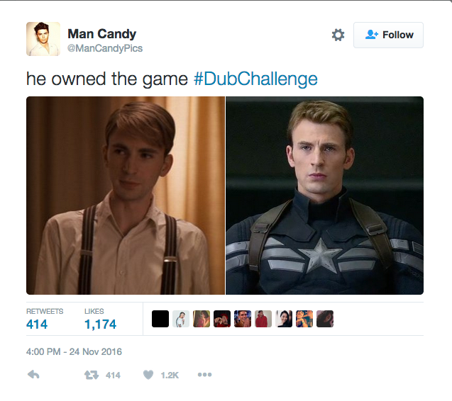Click the third liker avatar
Image resolution: width=452 pixels, height=401 pixels.
point(202,319)
